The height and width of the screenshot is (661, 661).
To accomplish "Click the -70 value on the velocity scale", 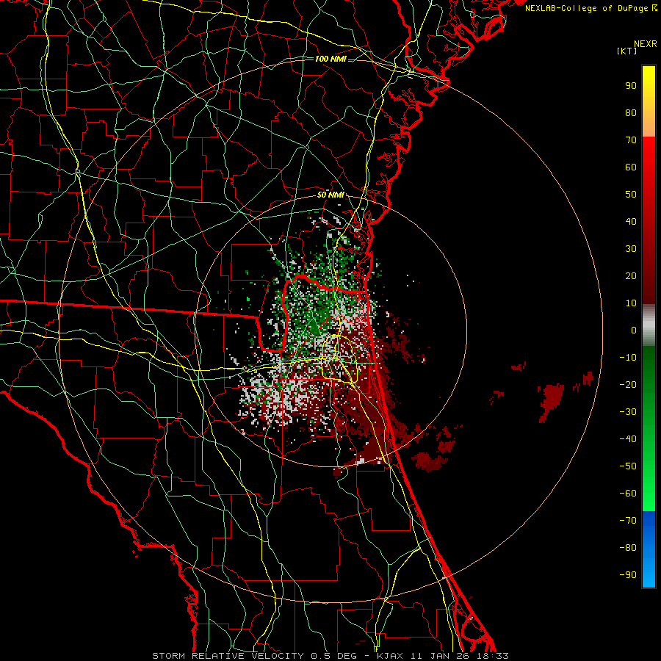I will click(628, 521).
